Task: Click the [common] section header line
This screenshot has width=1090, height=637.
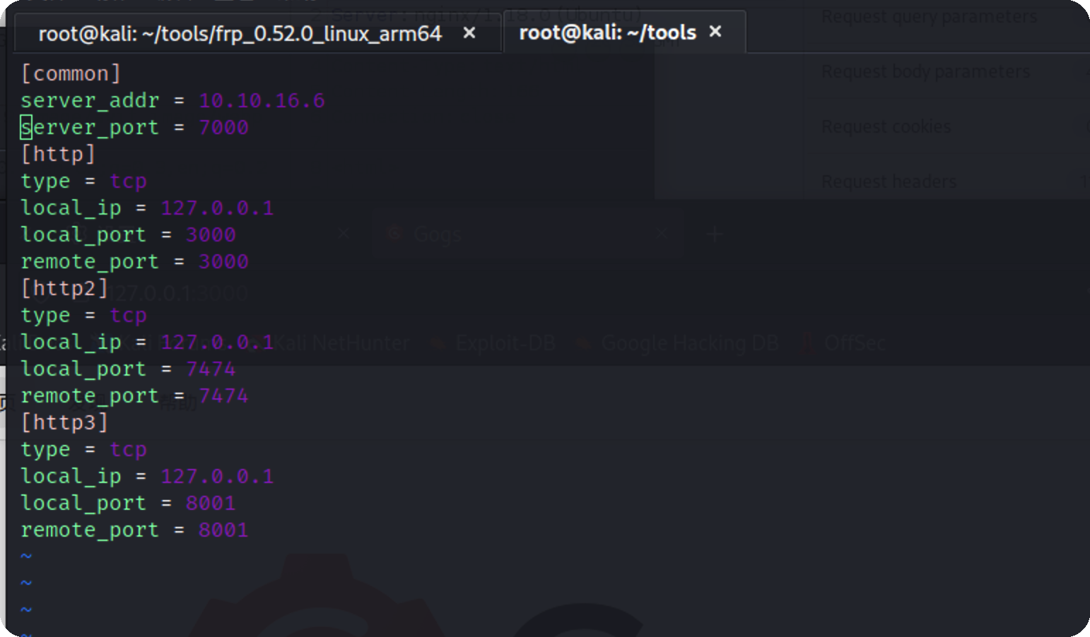Action: [x=71, y=73]
